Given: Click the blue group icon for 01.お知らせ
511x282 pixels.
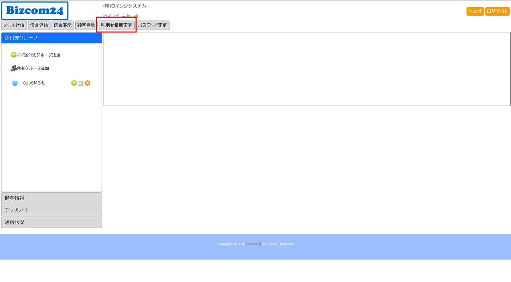Looking at the screenshot, I should pyautogui.click(x=15, y=83).
